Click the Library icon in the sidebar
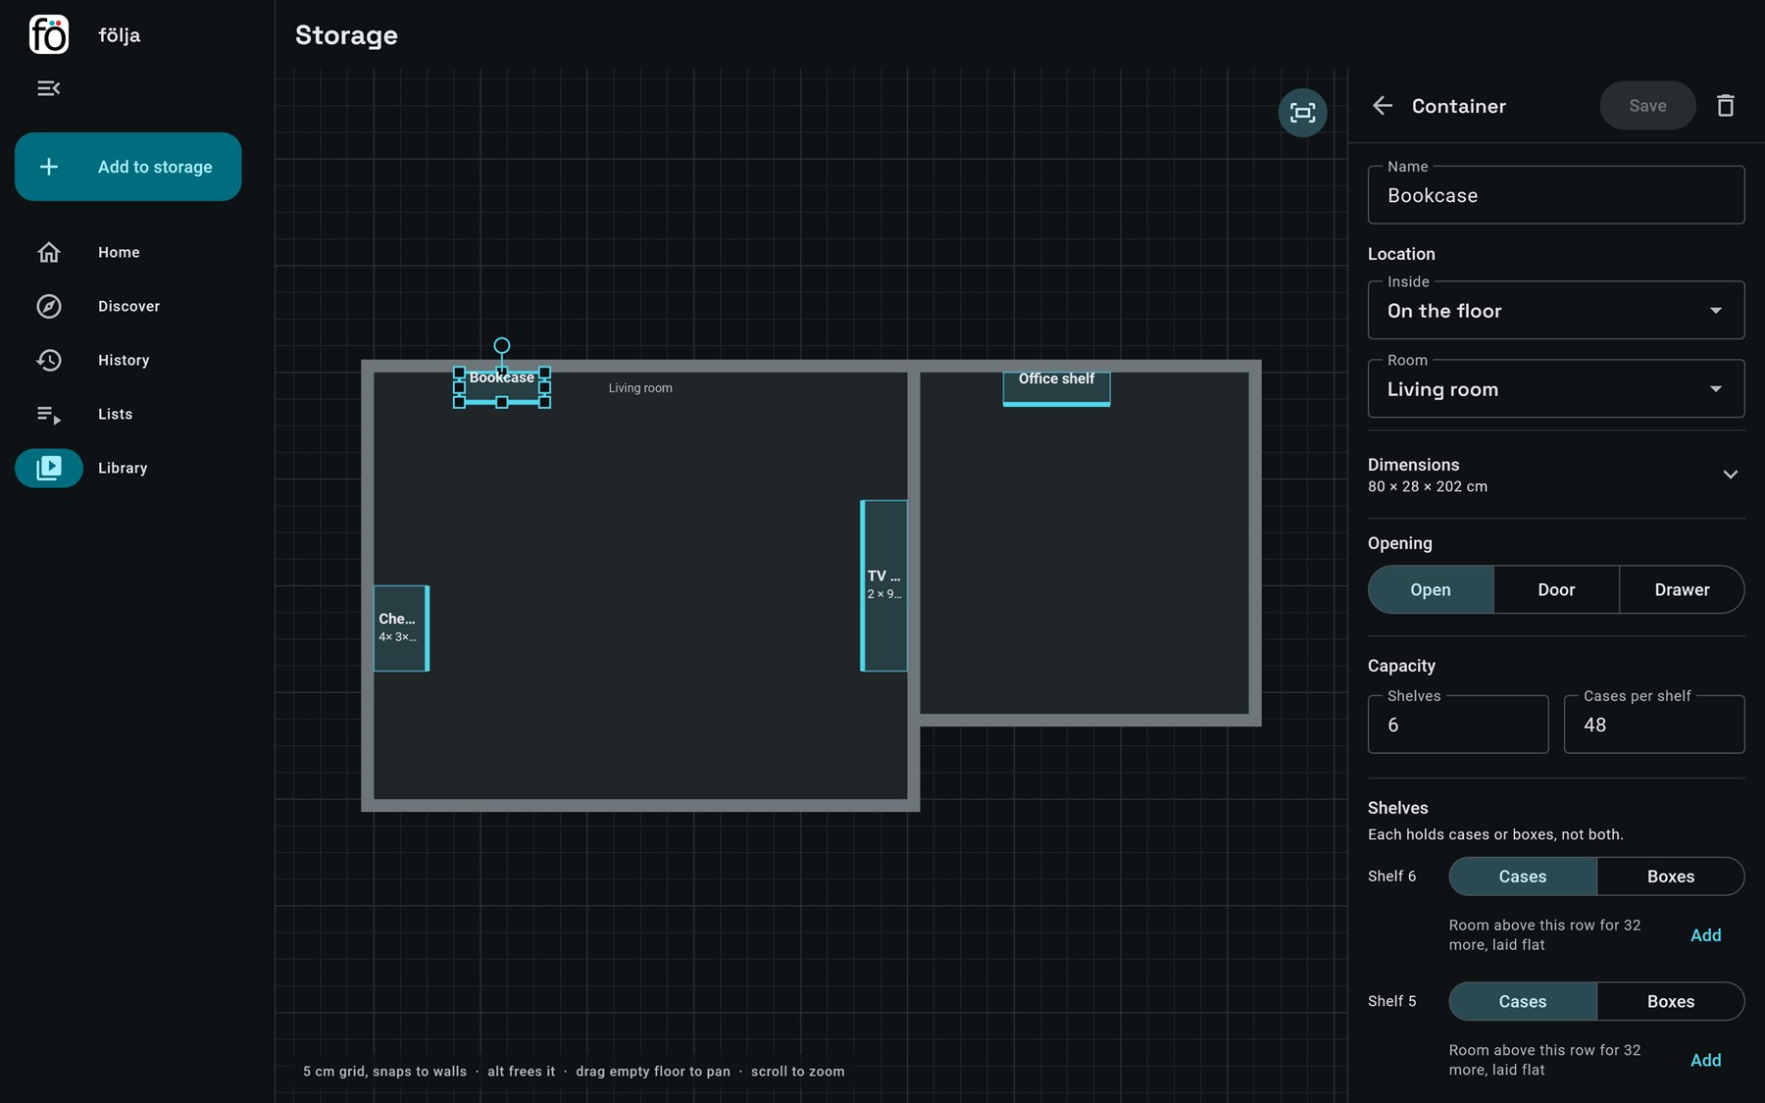 (48, 468)
